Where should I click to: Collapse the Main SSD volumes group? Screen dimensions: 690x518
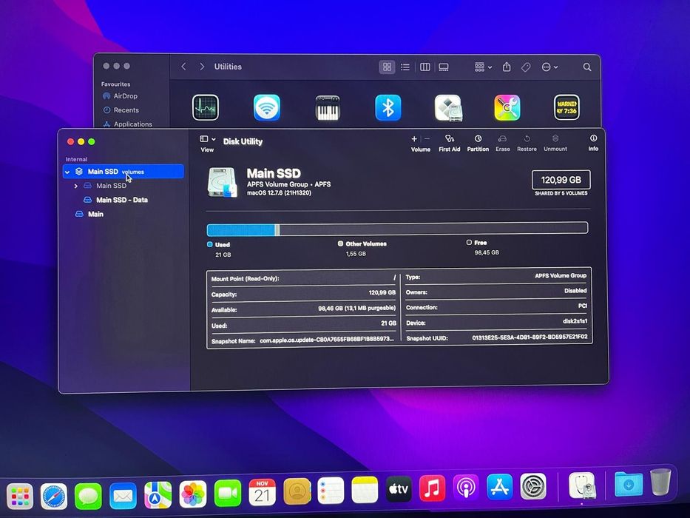67,172
